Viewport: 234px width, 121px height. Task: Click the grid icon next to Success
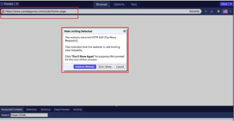[206, 11]
